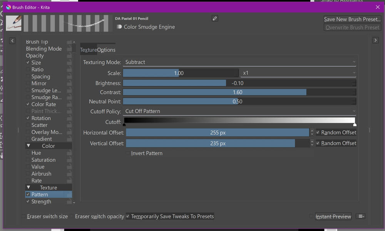This screenshot has height=231, width=385.
Task: Open the hamburger menu beside Instant Preview
Action: 361,216
